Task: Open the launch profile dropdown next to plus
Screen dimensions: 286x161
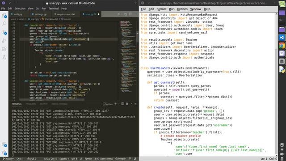Action: tap(118, 104)
